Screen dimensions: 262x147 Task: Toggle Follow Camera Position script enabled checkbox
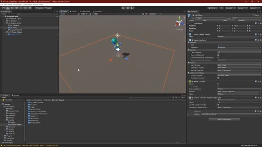[x=192, y=98]
